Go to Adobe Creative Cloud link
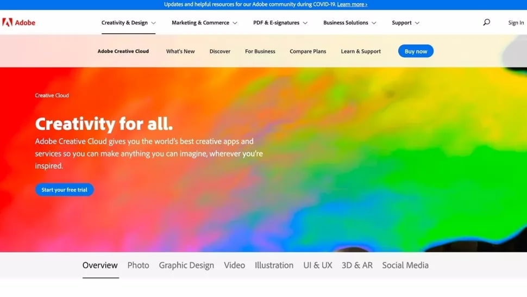 [123, 51]
